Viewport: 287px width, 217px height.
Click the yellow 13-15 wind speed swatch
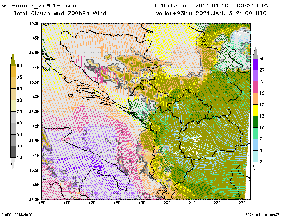click(x=255, y=110)
